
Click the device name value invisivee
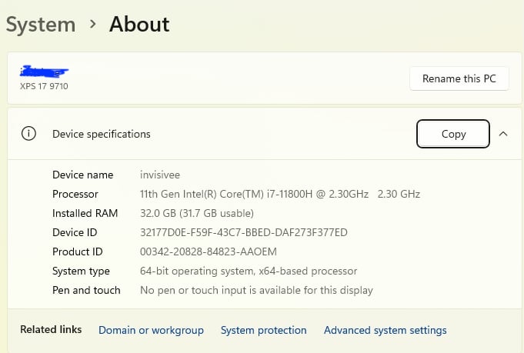(x=159, y=175)
